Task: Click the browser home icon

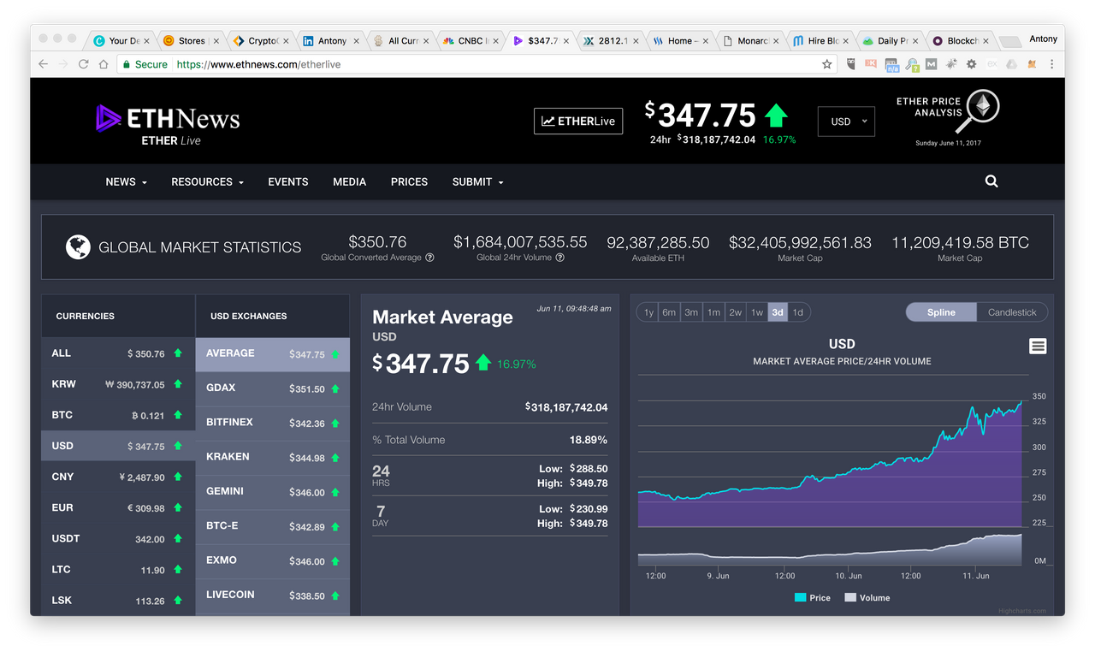Action: 104,64
